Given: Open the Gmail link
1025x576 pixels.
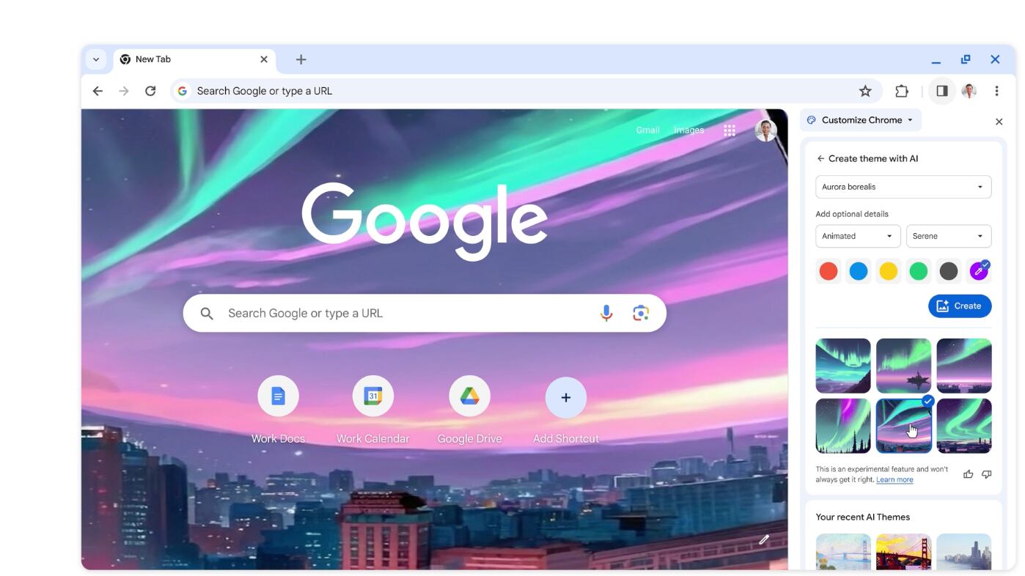Looking at the screenshot, I should 647,130.
